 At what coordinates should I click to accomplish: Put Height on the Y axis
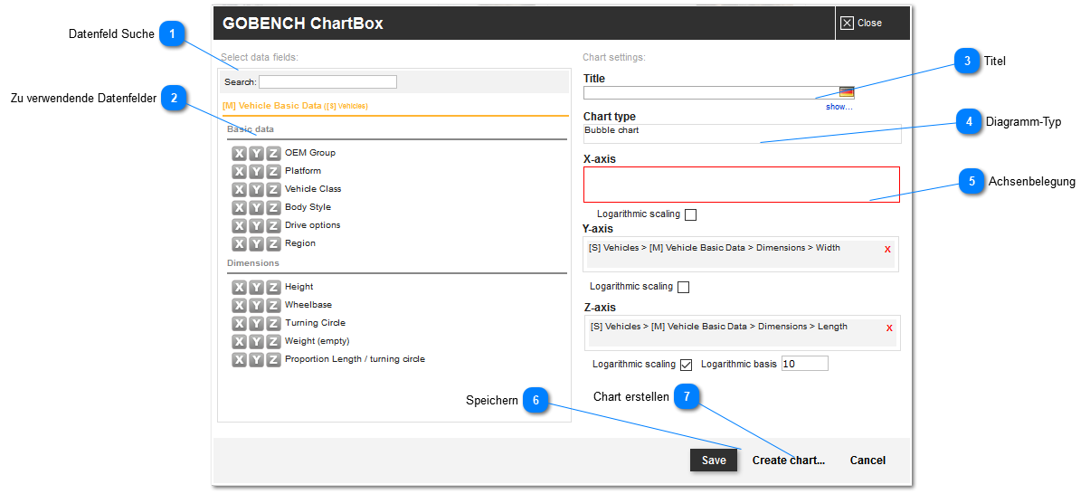256,287
